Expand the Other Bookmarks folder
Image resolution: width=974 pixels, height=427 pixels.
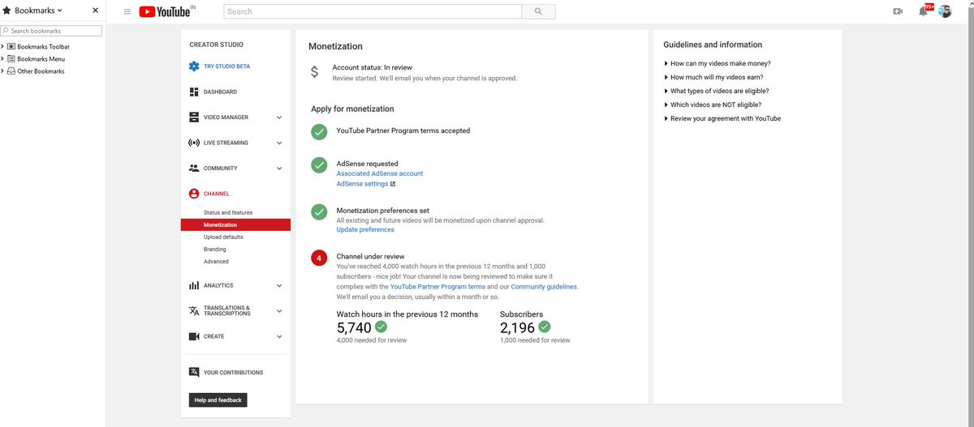2,71
